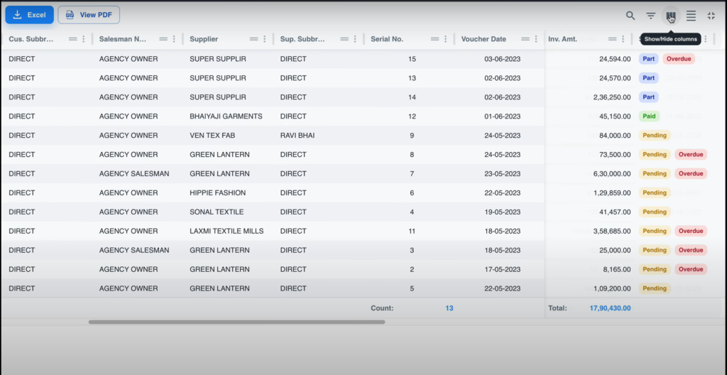Click the drag handle icon on Supplier column
Image resolution: width=727 pixels, height=375 pixels.
pos(253,39)
